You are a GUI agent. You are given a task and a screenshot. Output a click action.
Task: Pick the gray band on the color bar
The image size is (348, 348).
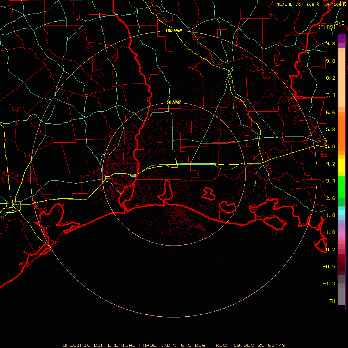(x=341, y=291)
